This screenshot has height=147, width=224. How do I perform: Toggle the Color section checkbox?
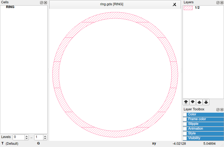185,115
